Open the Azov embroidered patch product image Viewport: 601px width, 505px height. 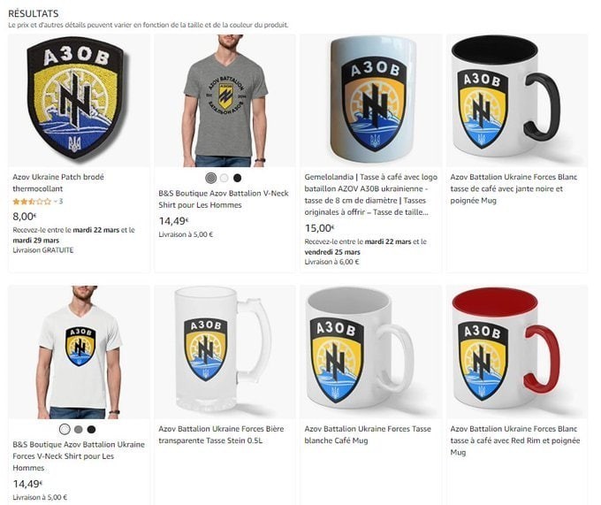click(79, 101)
